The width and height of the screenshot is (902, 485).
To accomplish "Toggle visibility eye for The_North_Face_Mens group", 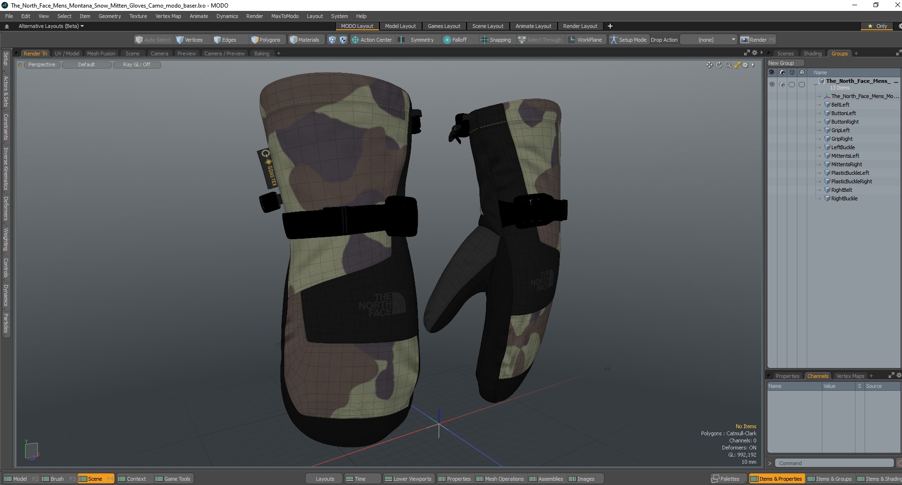I will tap(772, 84).
